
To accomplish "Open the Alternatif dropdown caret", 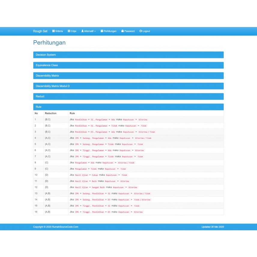I will (x=95, y=31).
